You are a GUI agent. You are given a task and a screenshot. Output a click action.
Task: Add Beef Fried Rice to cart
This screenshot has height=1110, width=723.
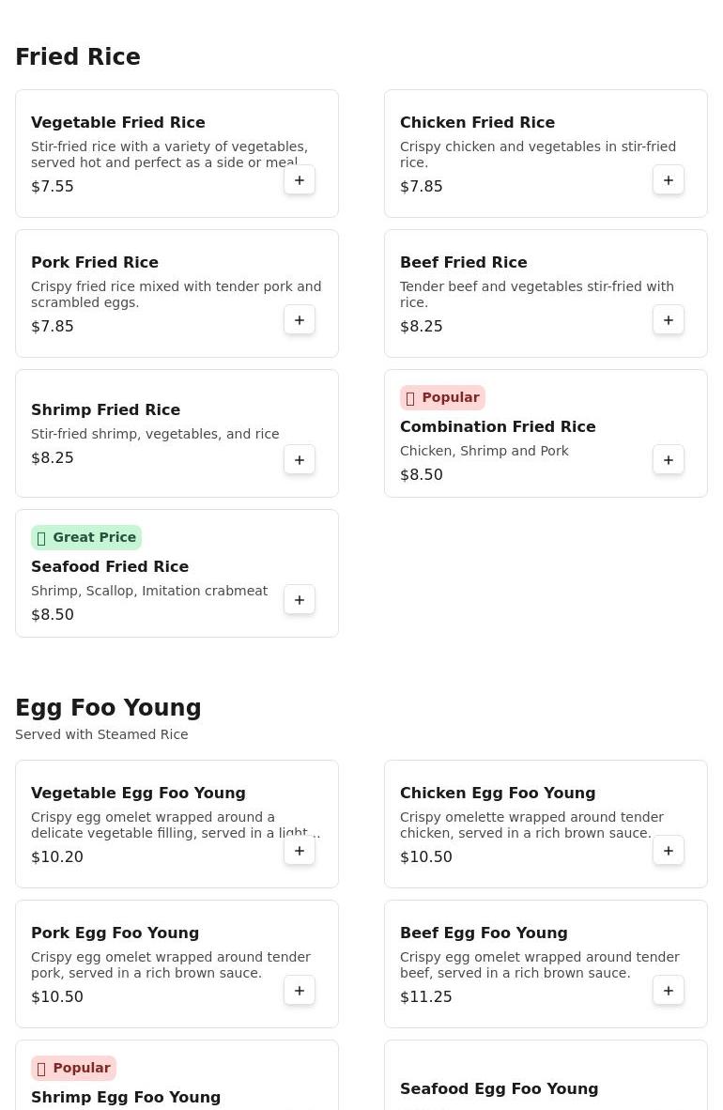coord(669,320)
